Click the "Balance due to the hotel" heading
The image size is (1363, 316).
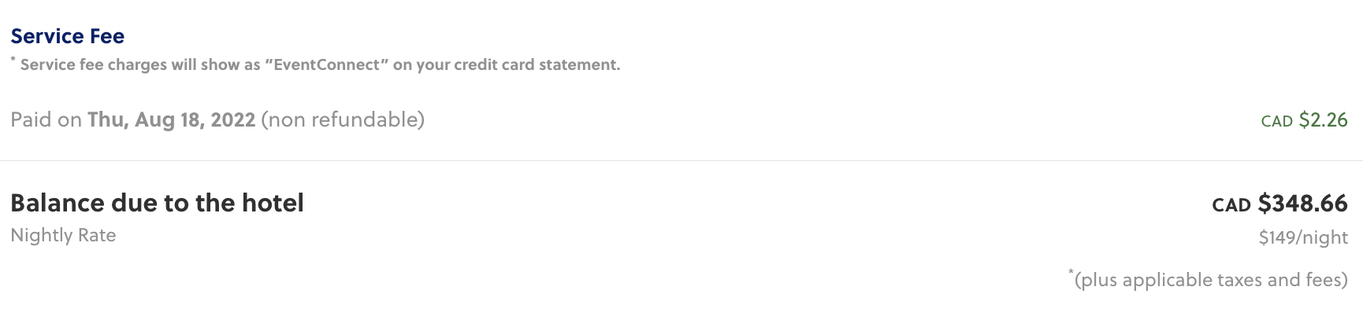(157, 203)
